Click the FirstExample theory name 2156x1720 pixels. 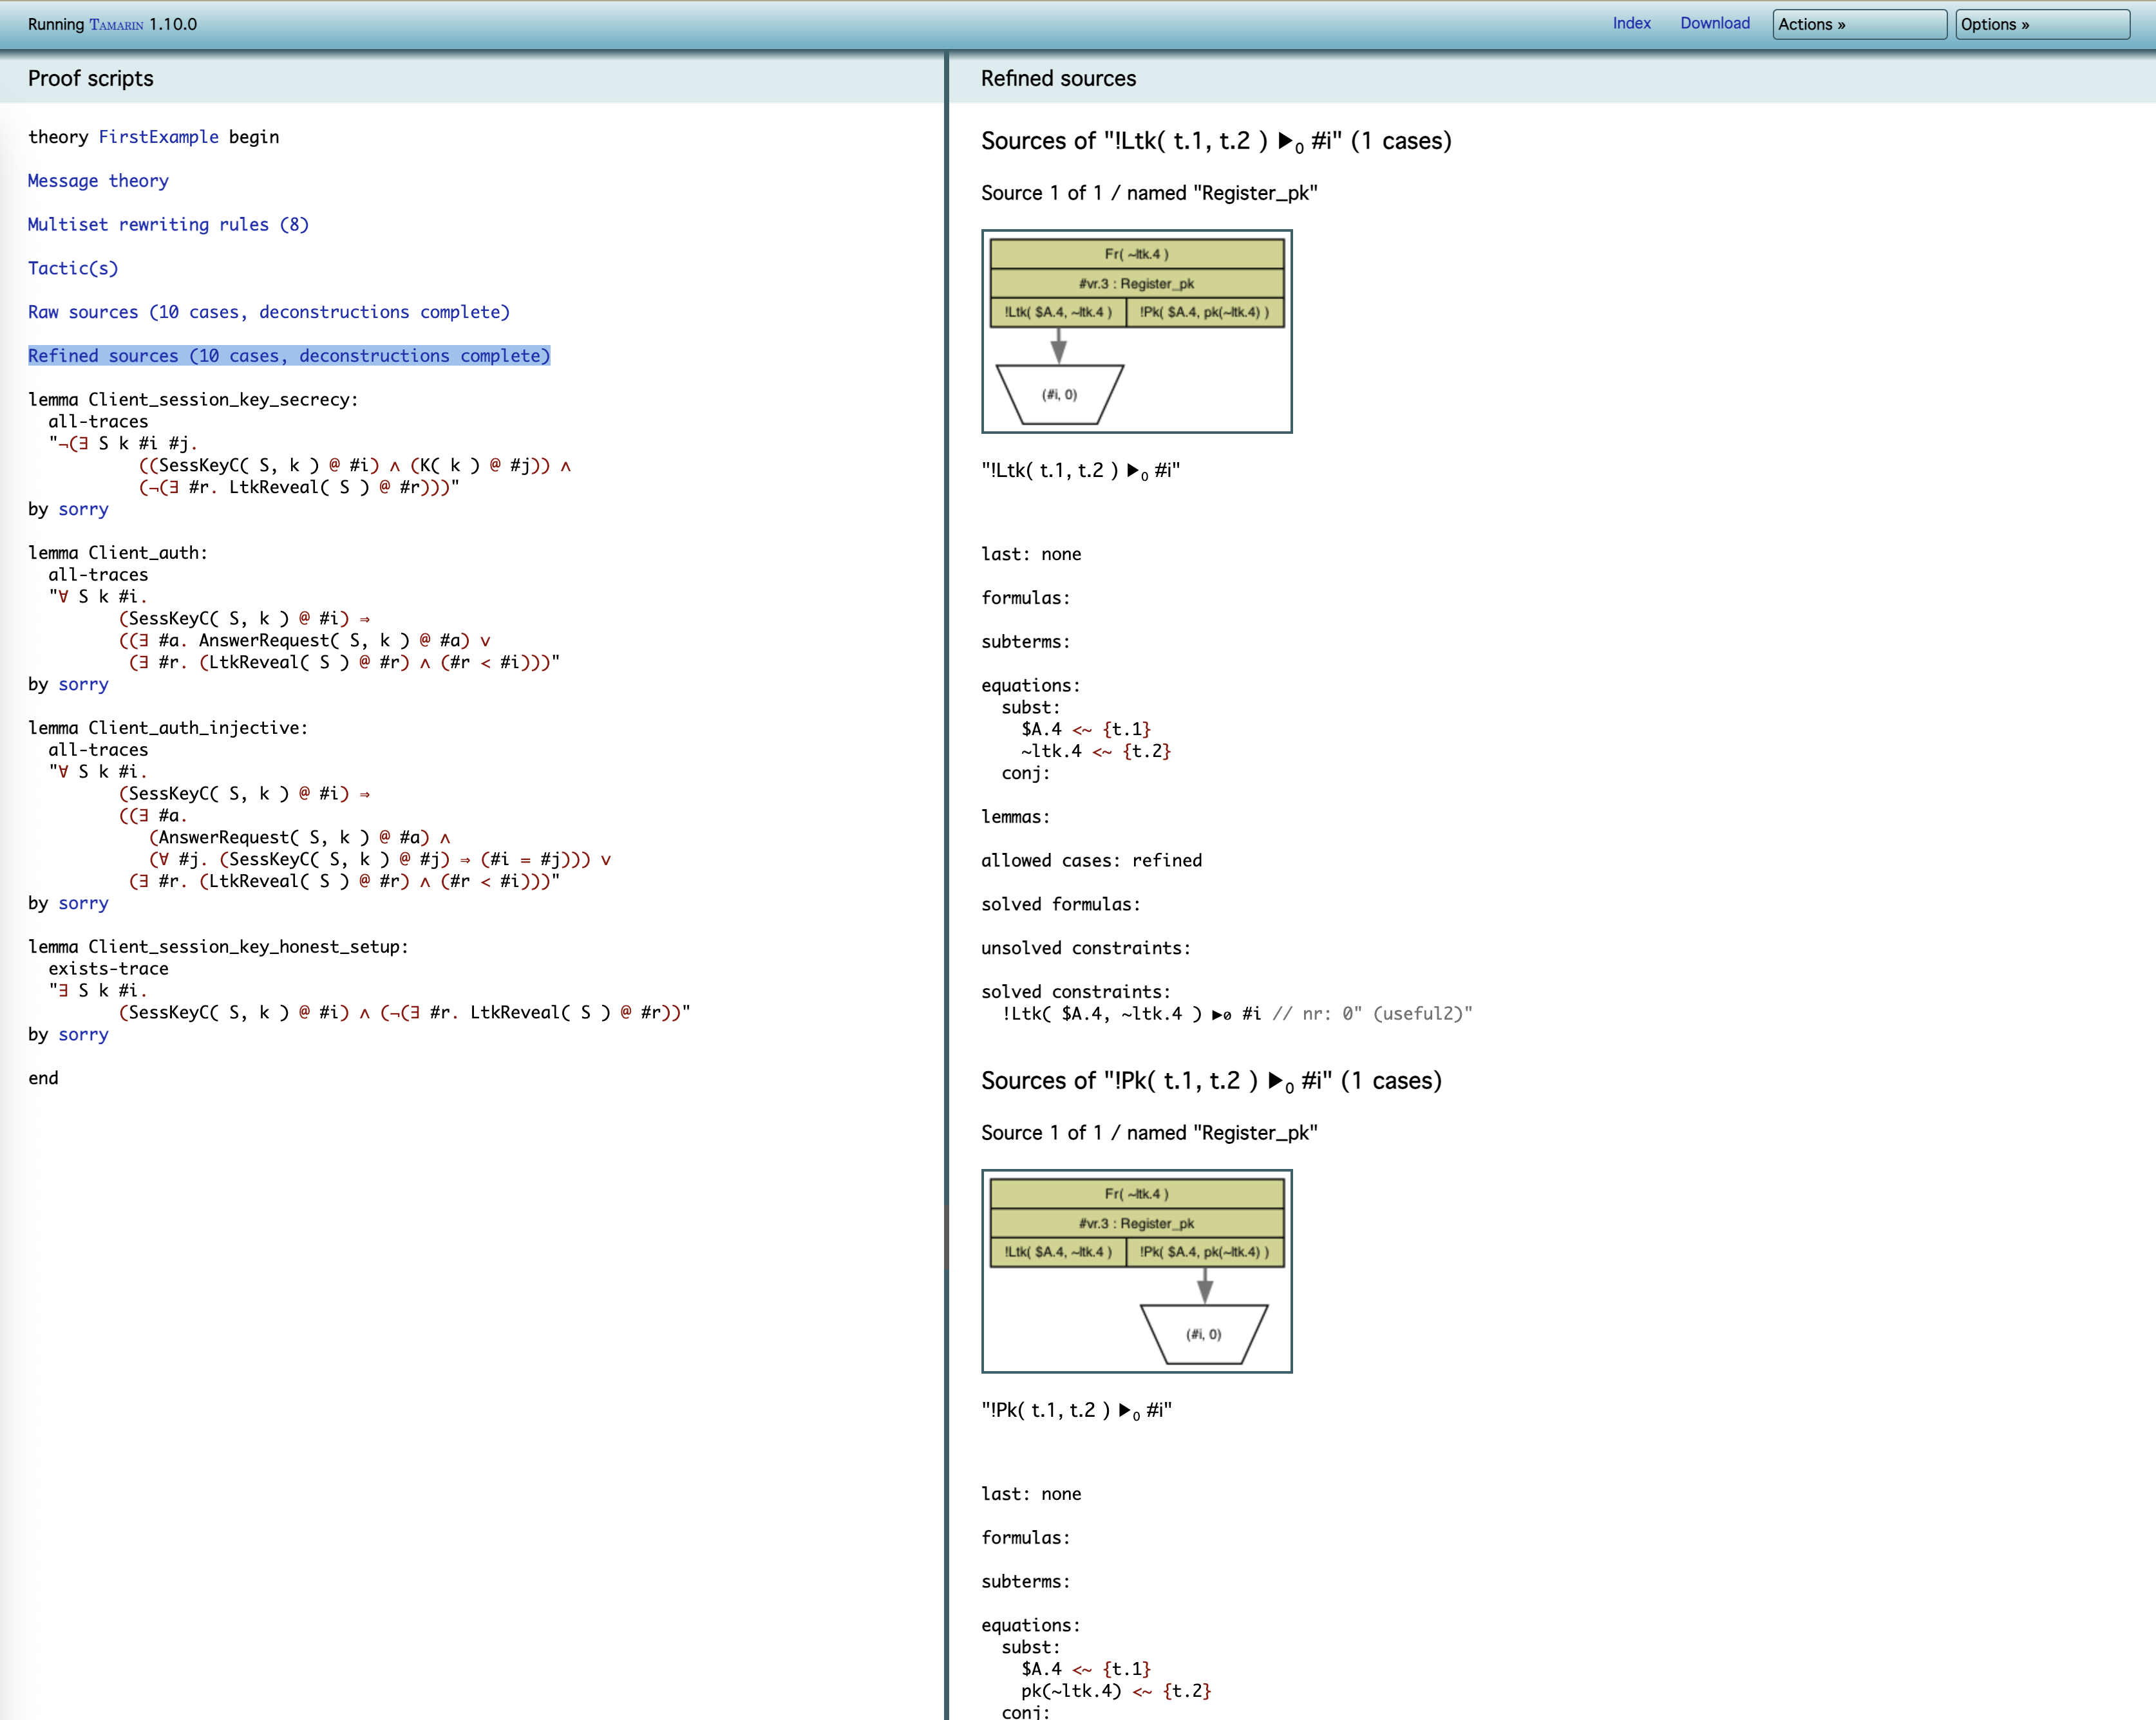[x=158, y=137]
